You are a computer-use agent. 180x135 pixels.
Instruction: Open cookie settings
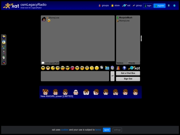tap(117, 130)
